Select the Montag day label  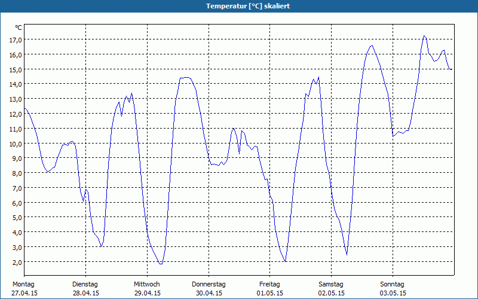[x=23, y=284]
